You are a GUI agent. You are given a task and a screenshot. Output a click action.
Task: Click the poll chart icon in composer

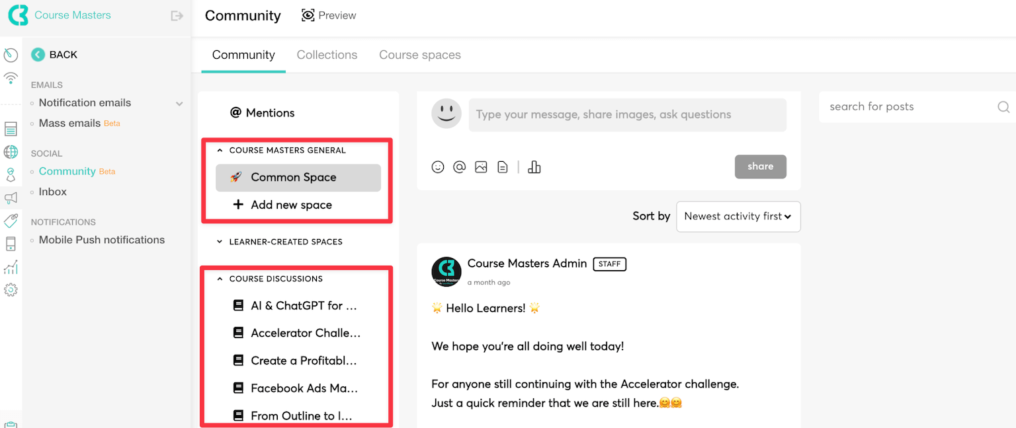coord(534,167)
